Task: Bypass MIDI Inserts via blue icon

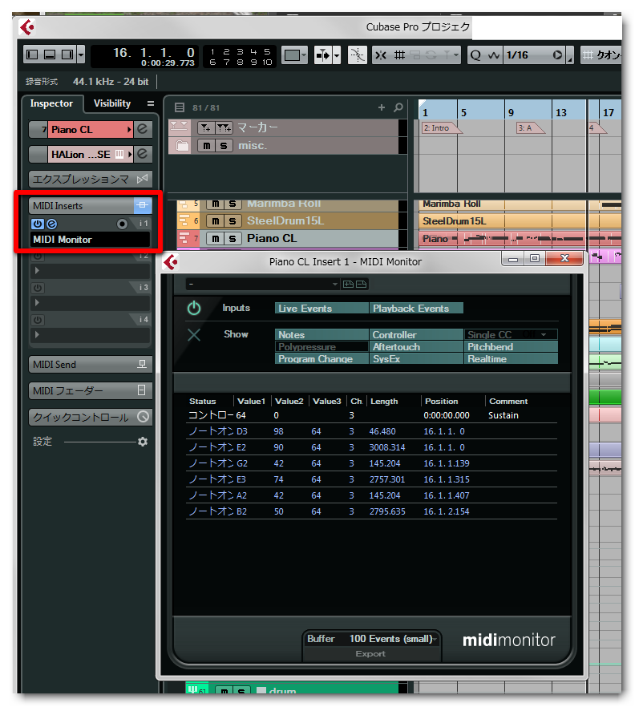Action: click(142, 206)
